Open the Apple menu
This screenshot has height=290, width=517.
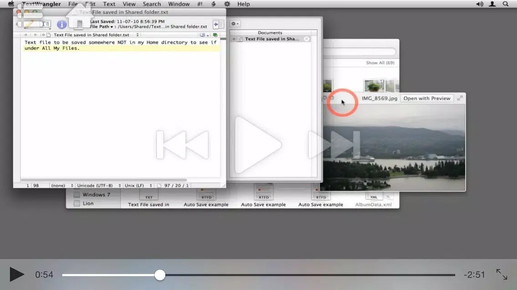[x=11, y=4]
